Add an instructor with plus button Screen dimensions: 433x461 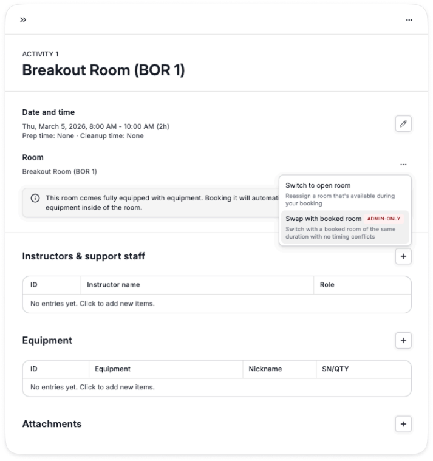tap(403, 256)
